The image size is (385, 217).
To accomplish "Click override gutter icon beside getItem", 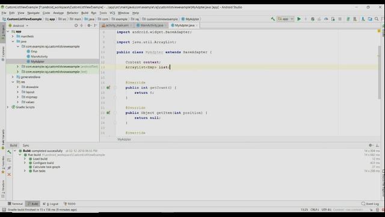I will click(108, 113).
